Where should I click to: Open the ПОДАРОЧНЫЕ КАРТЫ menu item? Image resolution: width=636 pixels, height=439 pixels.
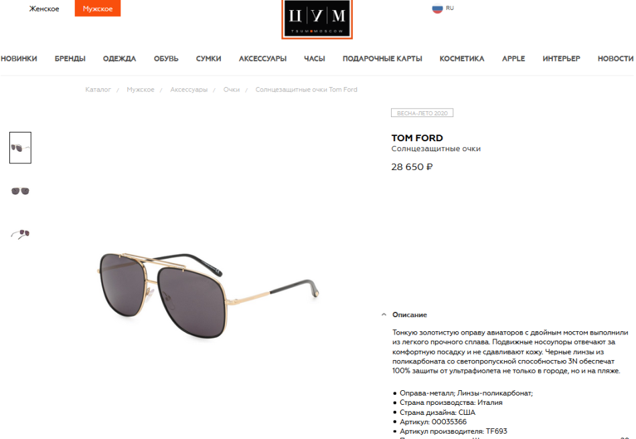point(382,58)
